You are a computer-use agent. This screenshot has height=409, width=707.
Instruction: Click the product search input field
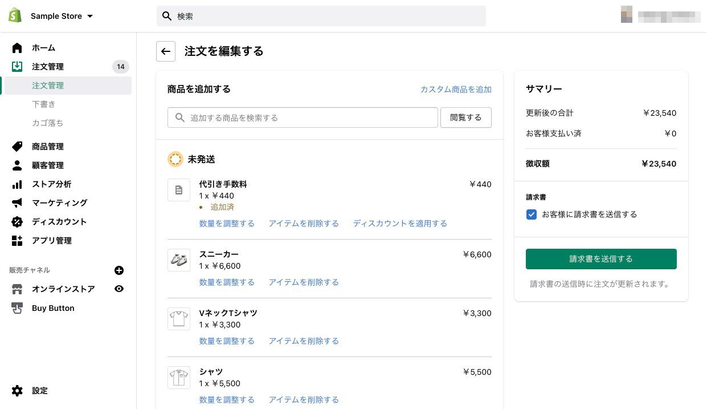[x=303, y=118]
